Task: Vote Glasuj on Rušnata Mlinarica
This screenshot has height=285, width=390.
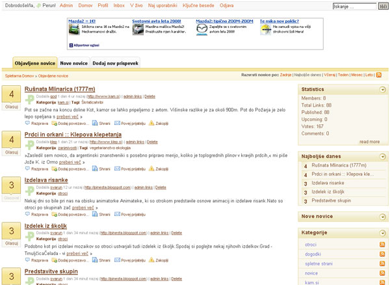Action: tap(12, 107)
